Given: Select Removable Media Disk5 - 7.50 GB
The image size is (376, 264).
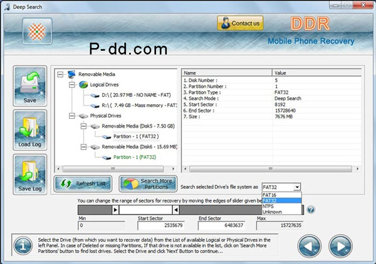Looking at the screenshot, I should tap(138, 126).
